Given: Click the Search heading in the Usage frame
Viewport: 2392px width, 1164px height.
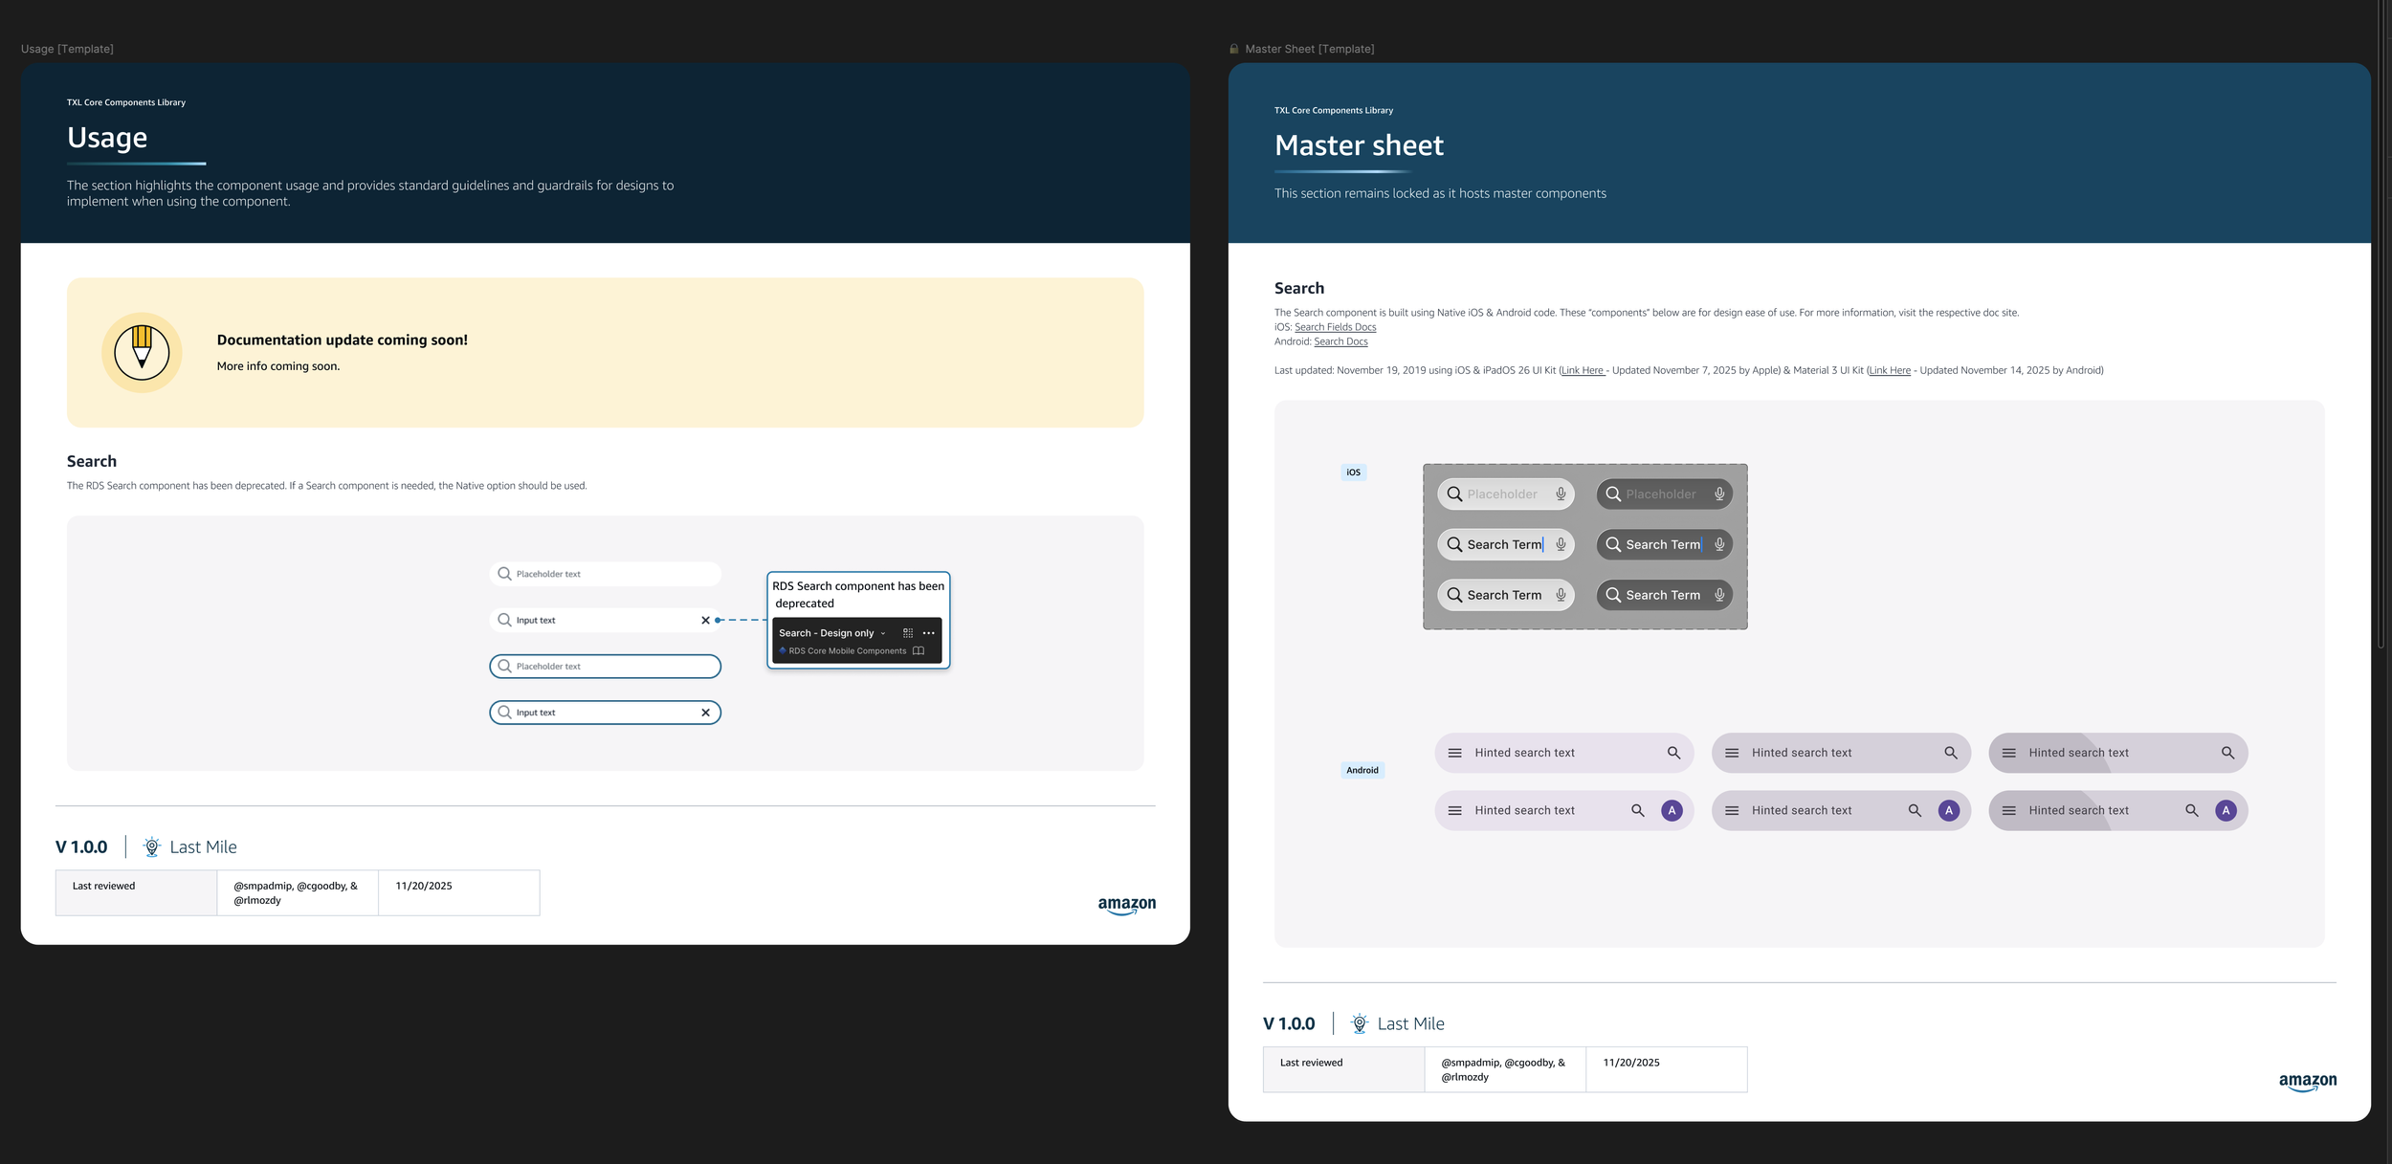Looking at the screenshot, I should tap(91, 461).
